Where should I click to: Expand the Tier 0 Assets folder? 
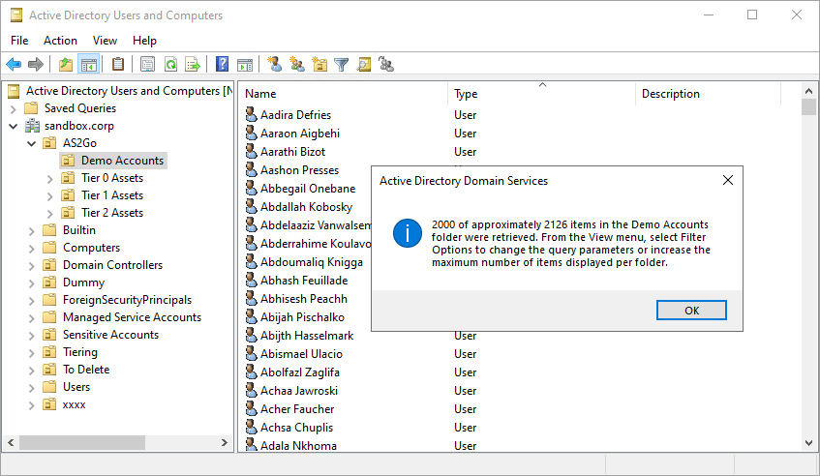click(x=50, y=178)
